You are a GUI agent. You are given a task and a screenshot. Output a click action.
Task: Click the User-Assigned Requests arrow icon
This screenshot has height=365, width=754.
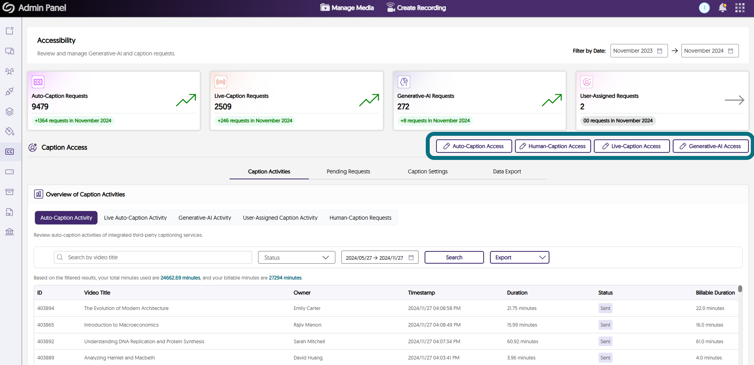pyautogui.click(x=734, y=101)
